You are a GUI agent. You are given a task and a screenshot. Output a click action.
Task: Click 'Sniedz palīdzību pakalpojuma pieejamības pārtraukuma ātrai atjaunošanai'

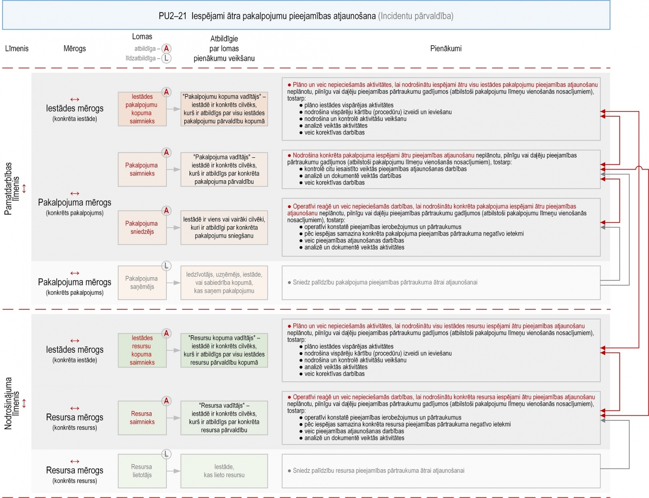(x=382, y=282)
